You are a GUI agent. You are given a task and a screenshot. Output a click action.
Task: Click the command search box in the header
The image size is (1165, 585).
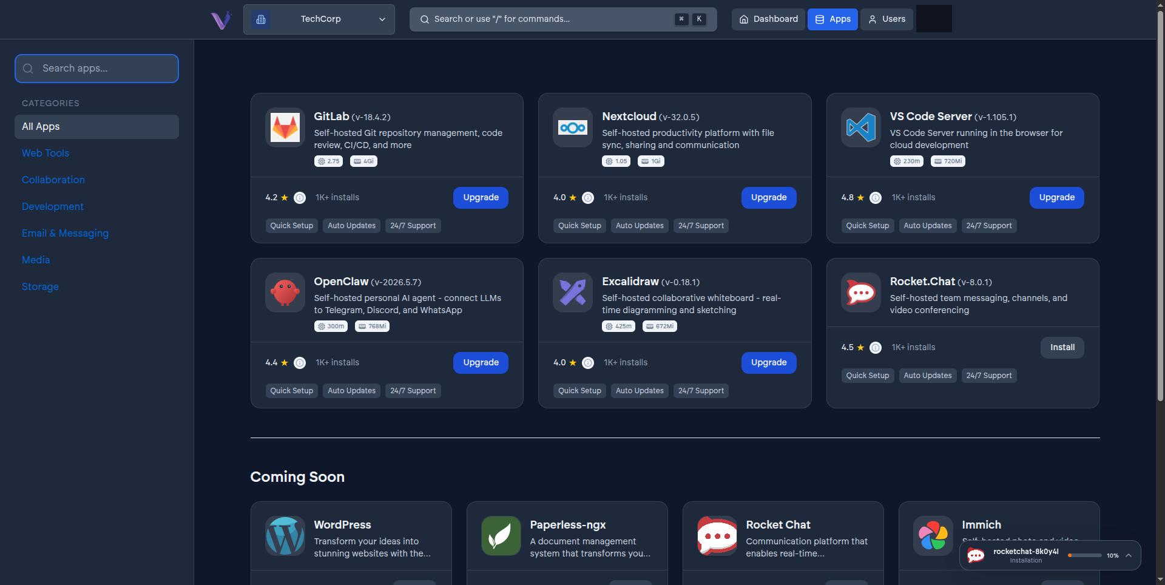point(563,19)
